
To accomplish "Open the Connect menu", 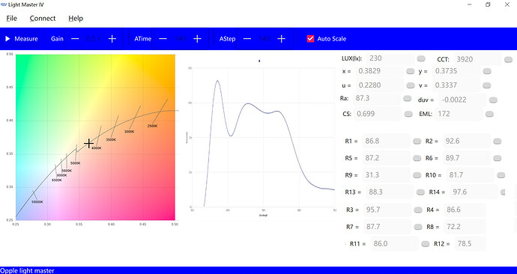I will 43,19.
